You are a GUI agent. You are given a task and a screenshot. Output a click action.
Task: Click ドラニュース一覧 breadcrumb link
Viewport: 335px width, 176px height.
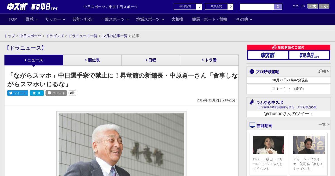pyautogui.click(x=83, y=36)
